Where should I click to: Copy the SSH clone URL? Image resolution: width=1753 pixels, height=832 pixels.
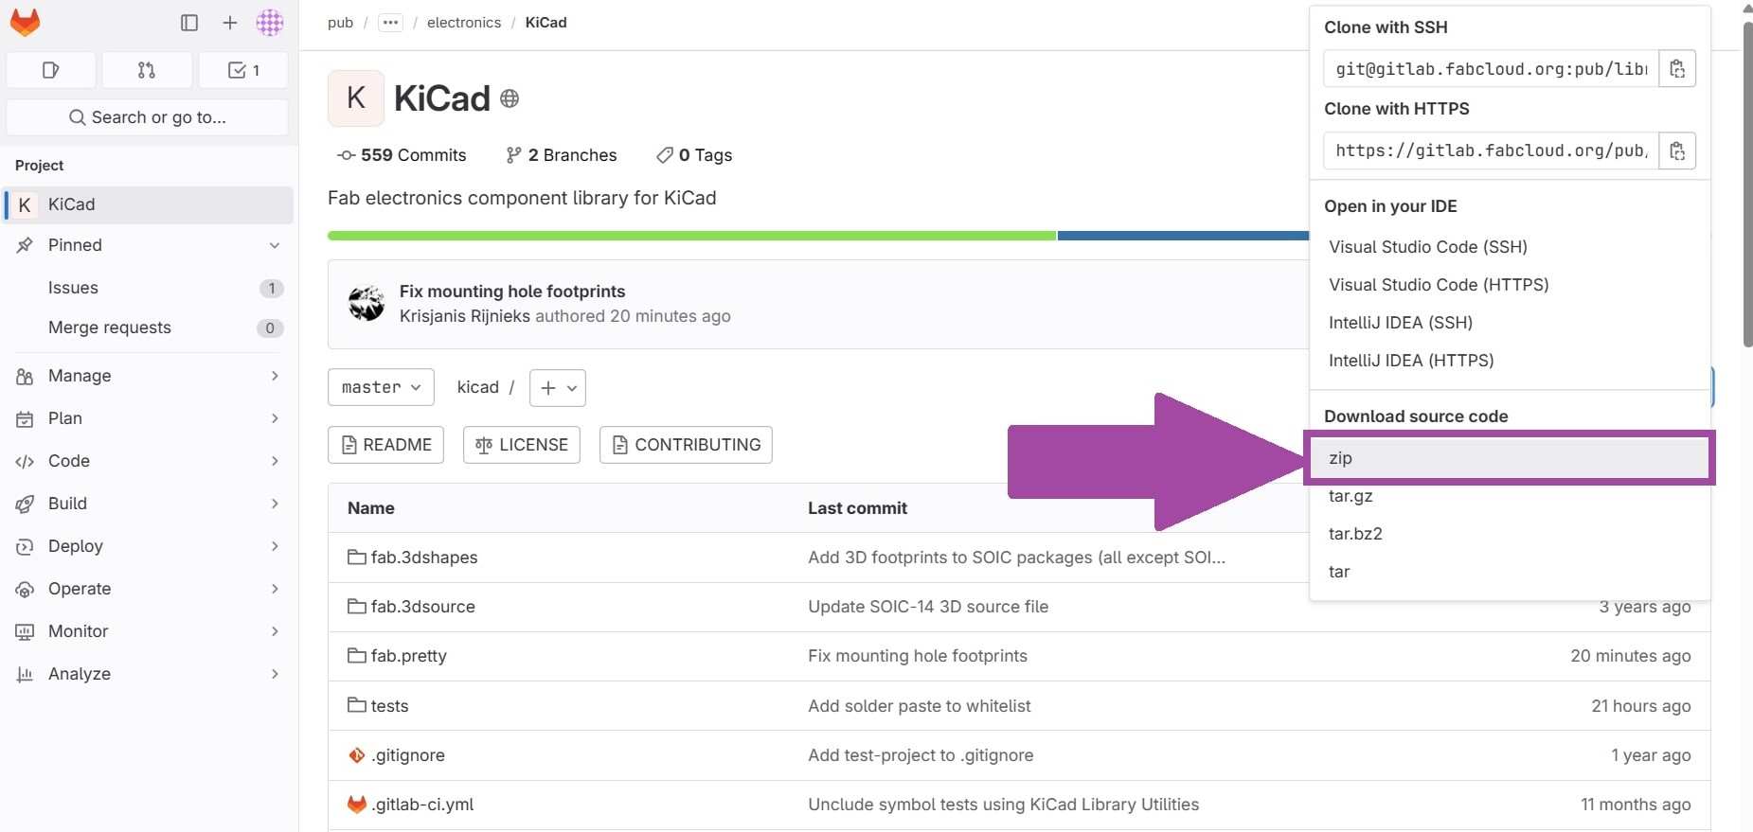pyautogui.click(x=1677, y=69)
